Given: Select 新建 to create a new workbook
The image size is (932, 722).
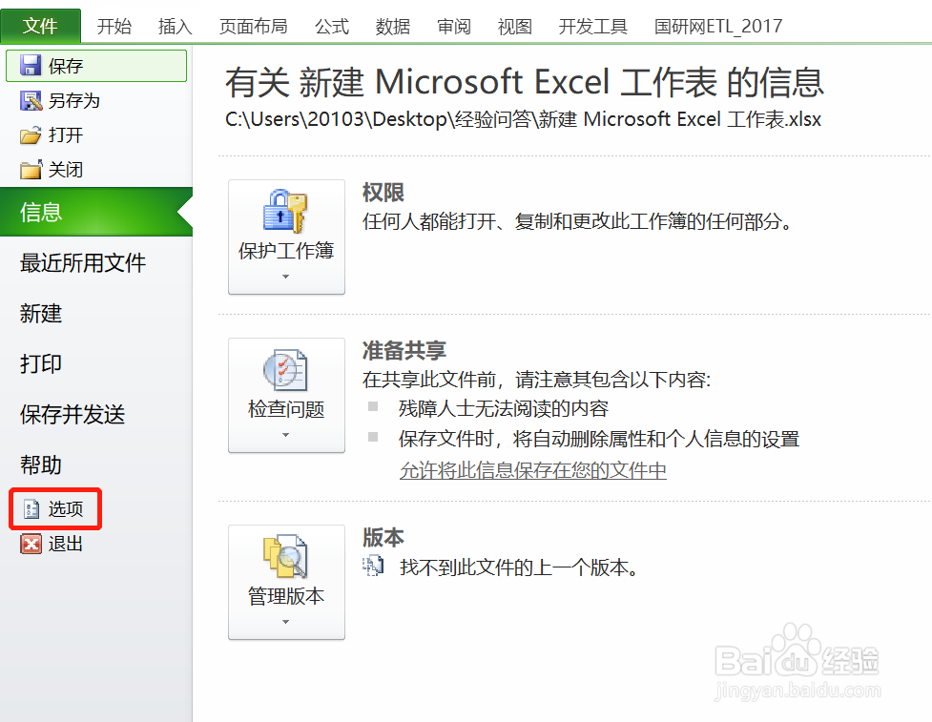Looking at the screenshot, I should pos(39,314).
